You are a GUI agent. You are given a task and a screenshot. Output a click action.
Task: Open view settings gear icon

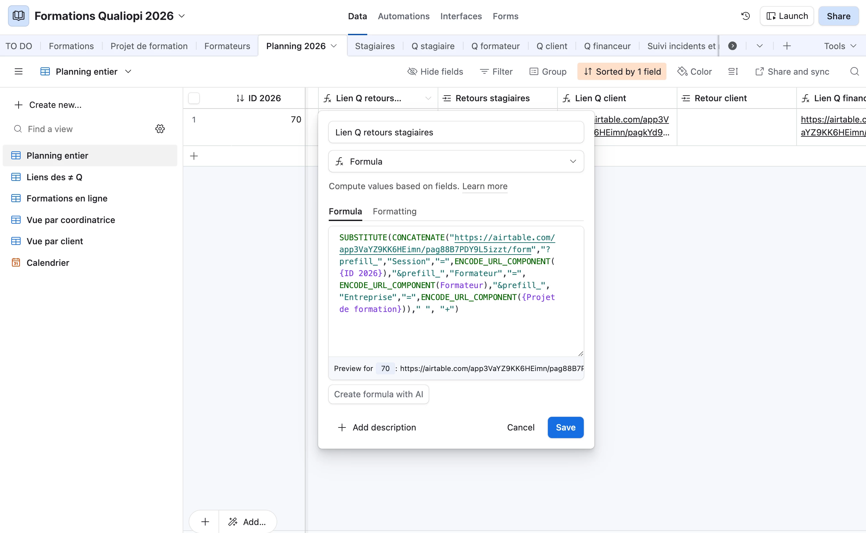pyautogui.click(x=160, y=129)
